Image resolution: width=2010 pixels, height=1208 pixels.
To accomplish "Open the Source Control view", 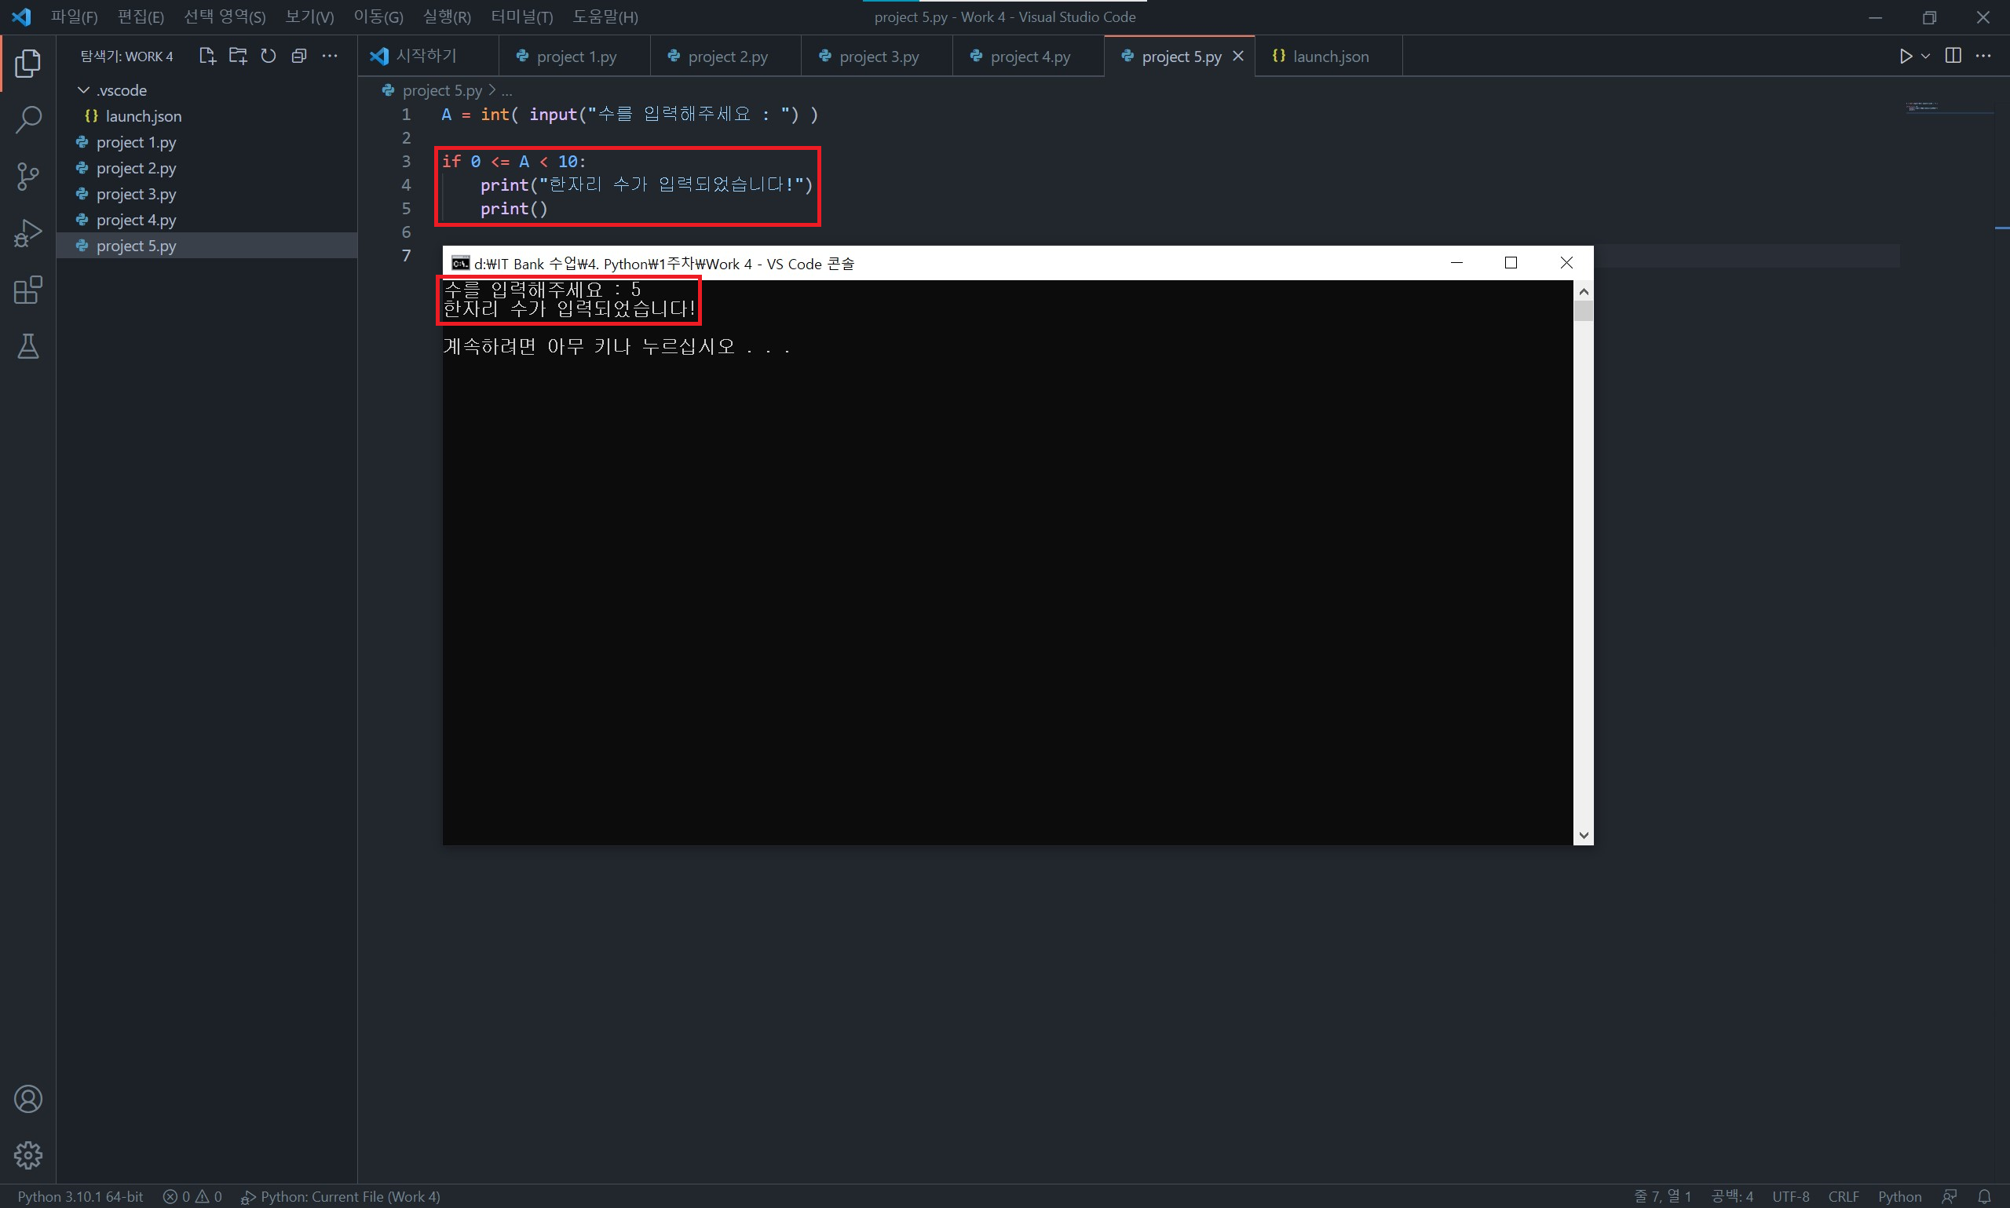I will [27, 176].
